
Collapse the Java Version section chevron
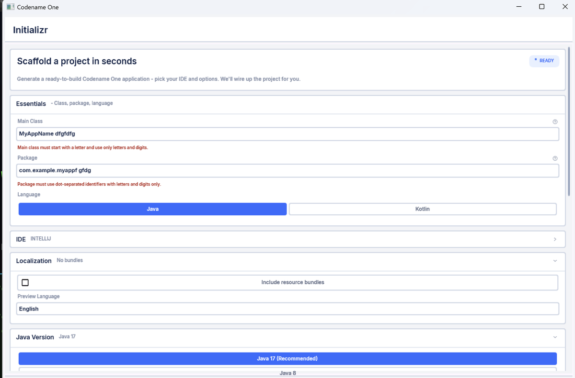pos(555,337)
